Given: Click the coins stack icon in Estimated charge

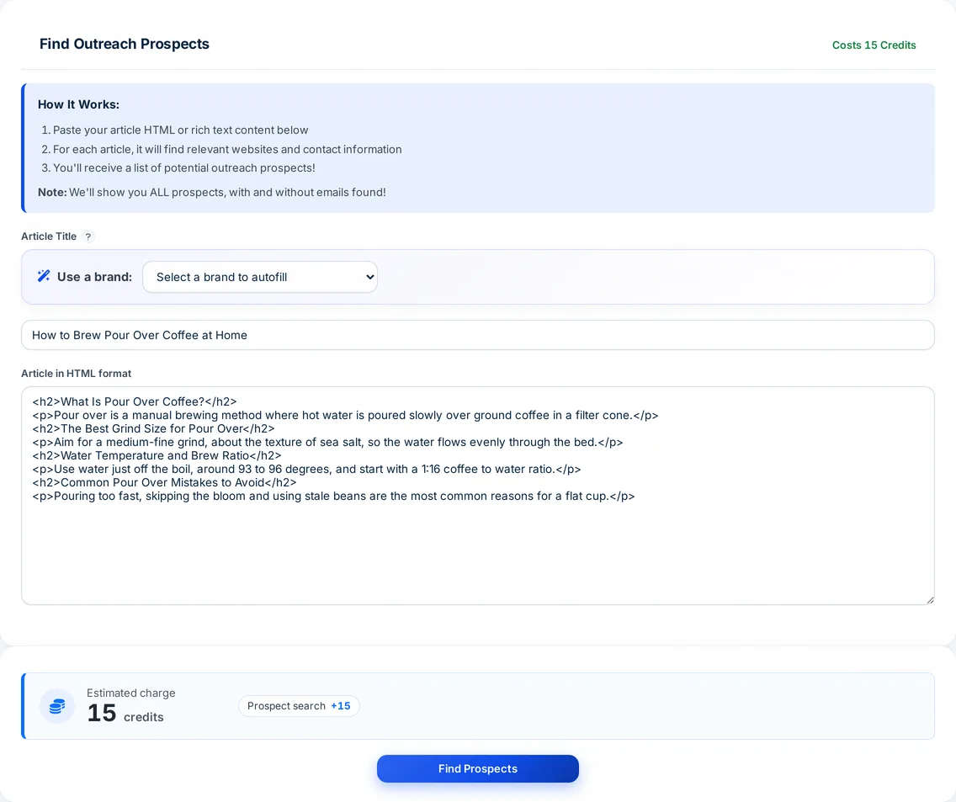Looking at the screenshot, I should click(x=57, y=706).
